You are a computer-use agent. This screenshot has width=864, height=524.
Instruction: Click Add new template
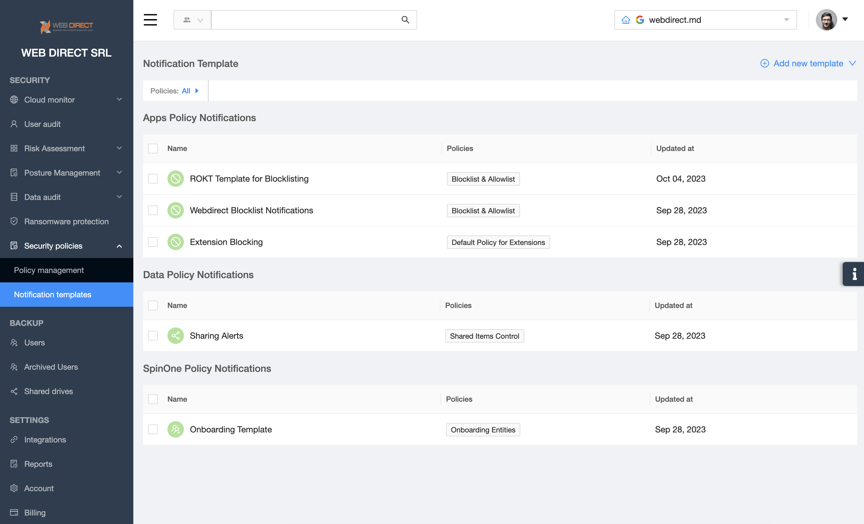808,63
